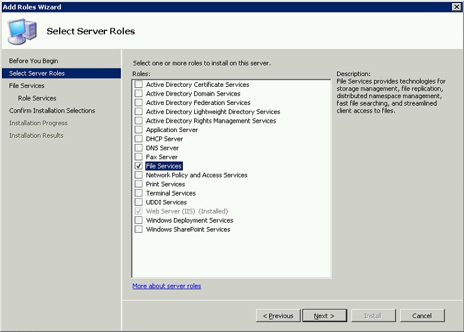464x332 pixels.
Task: Select the Terminal Services role label
Action: pos(171,193)
